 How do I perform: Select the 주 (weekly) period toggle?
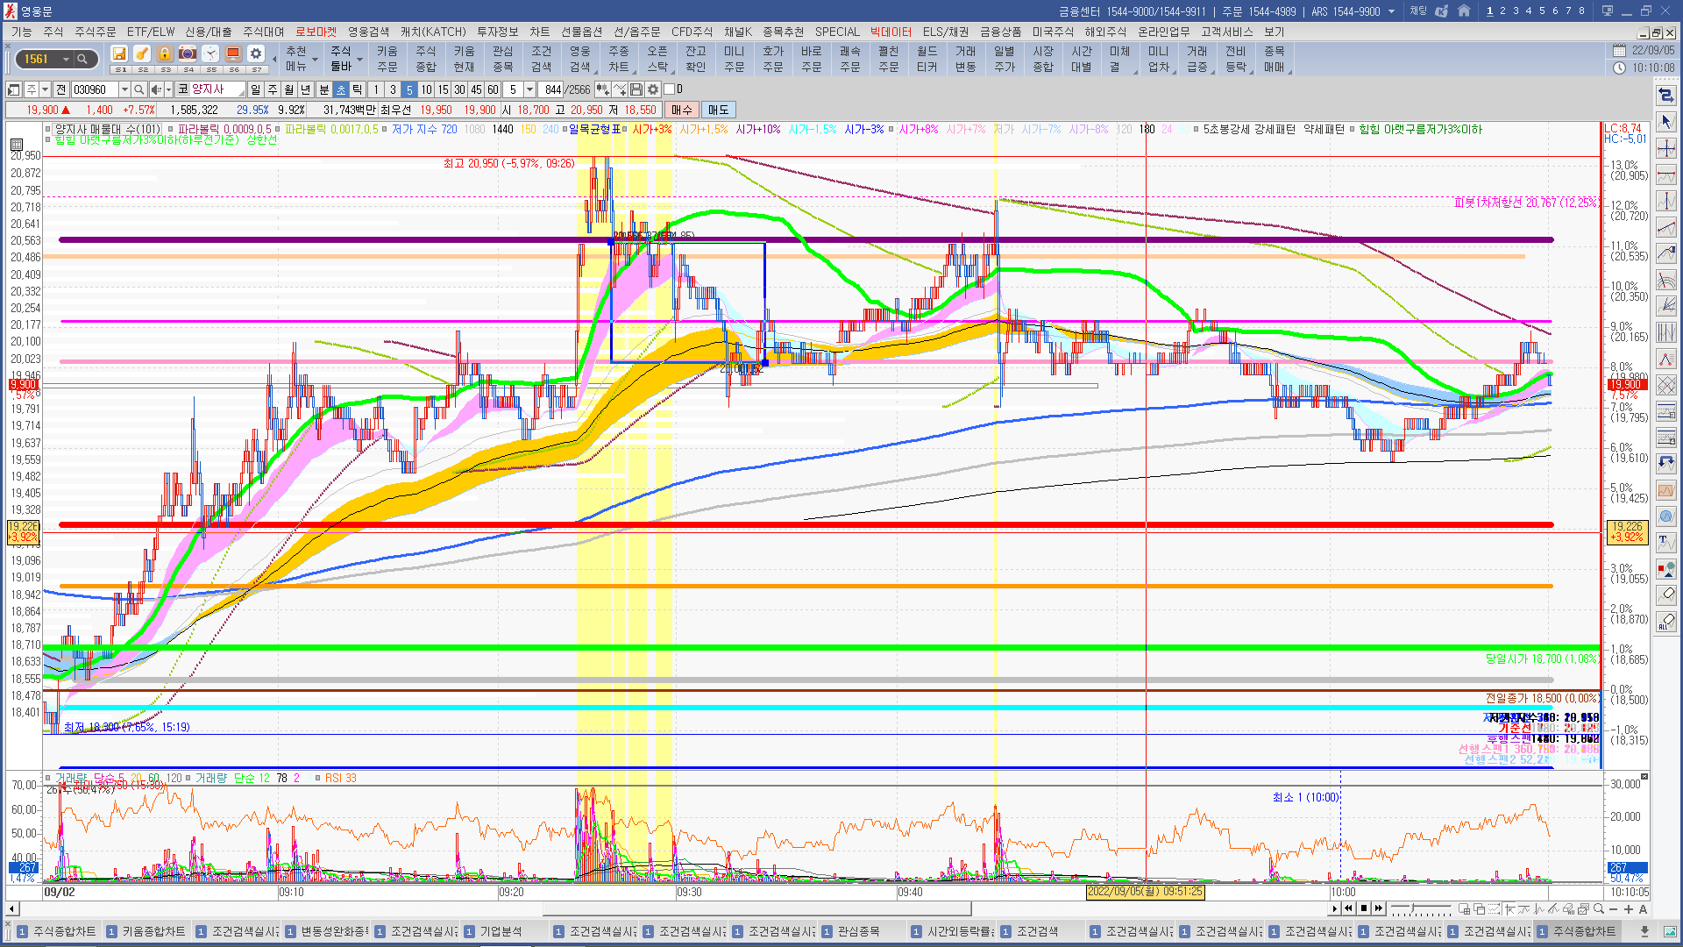273,89
